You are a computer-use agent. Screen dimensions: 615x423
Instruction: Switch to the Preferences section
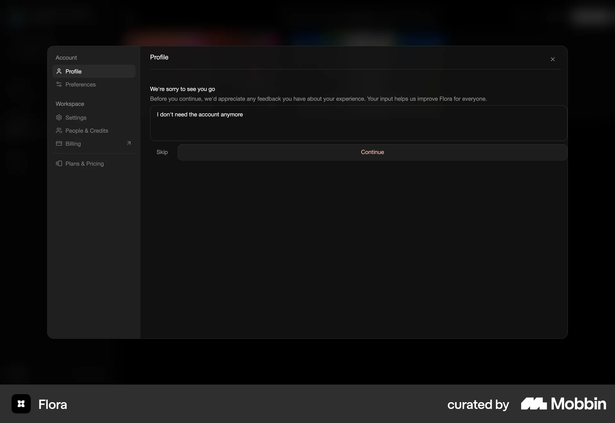[x=80, y=85]
